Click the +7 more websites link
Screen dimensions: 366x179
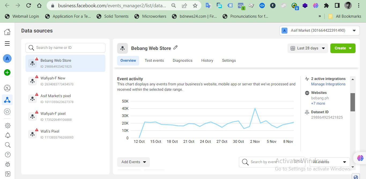318,103
